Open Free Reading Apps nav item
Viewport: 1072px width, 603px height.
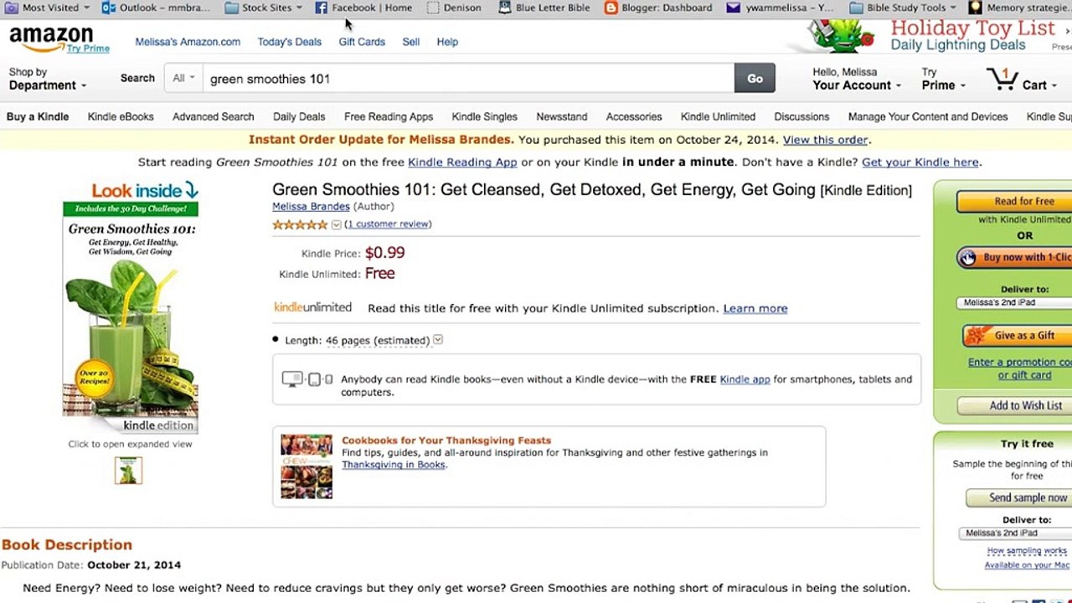(389, 116)
